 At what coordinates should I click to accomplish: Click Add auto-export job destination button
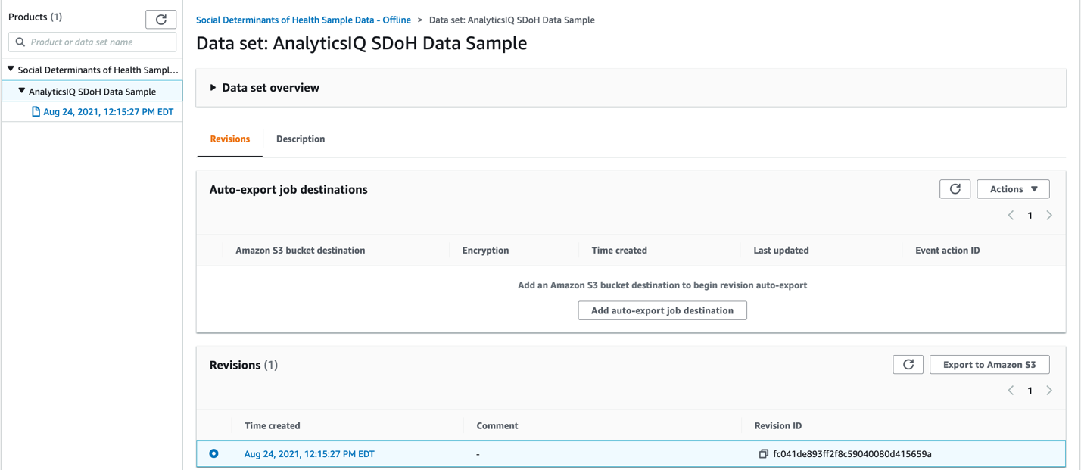(662, 310)
